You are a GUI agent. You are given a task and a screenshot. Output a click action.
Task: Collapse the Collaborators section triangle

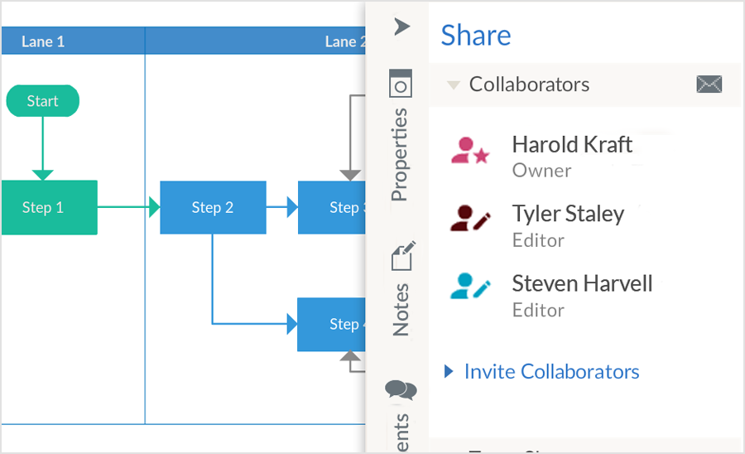pos(453,85)
